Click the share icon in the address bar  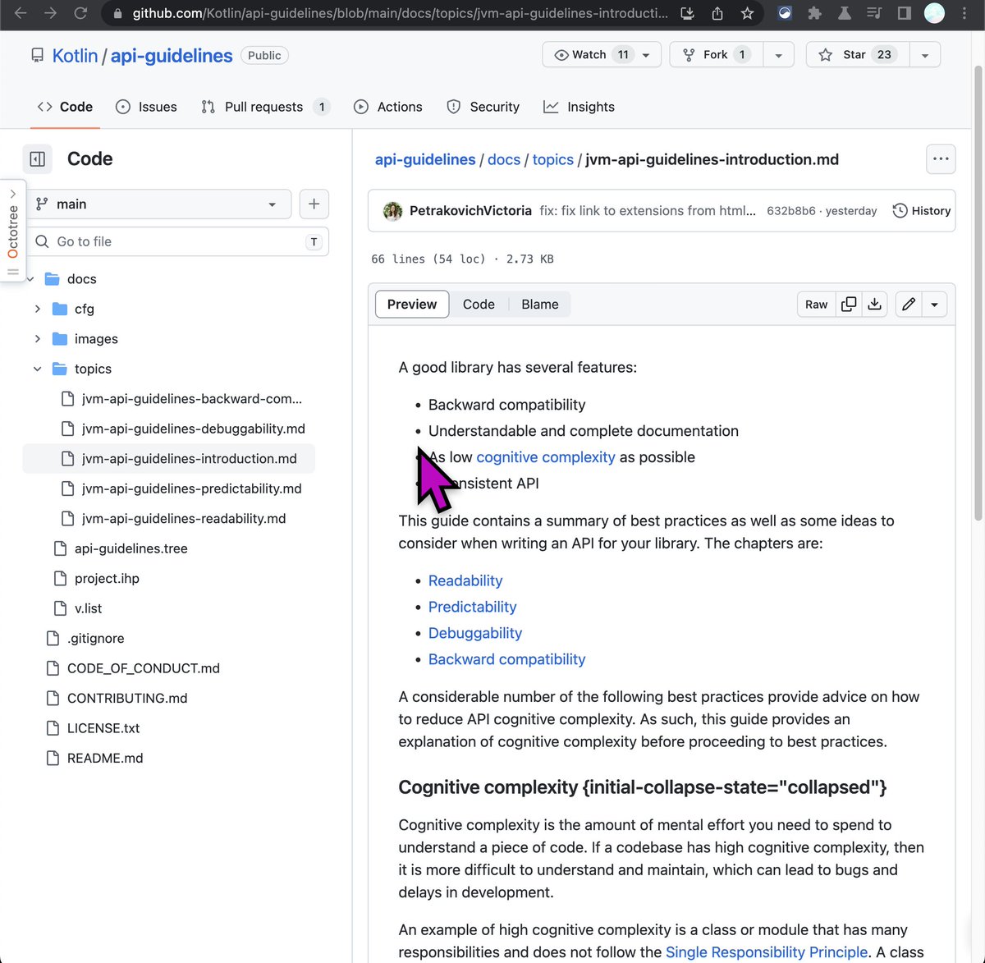pos(717,13)
